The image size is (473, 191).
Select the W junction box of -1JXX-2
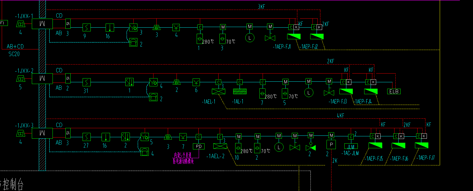pos(42,78)
